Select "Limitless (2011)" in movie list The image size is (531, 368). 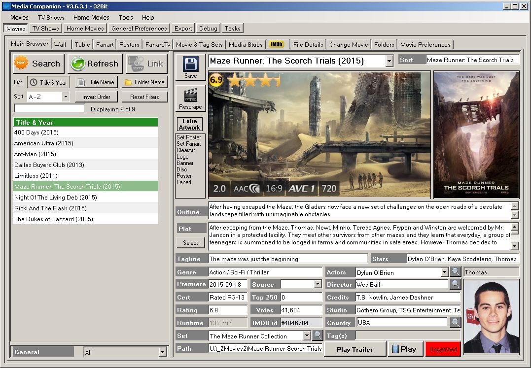[x=85, y=175]
